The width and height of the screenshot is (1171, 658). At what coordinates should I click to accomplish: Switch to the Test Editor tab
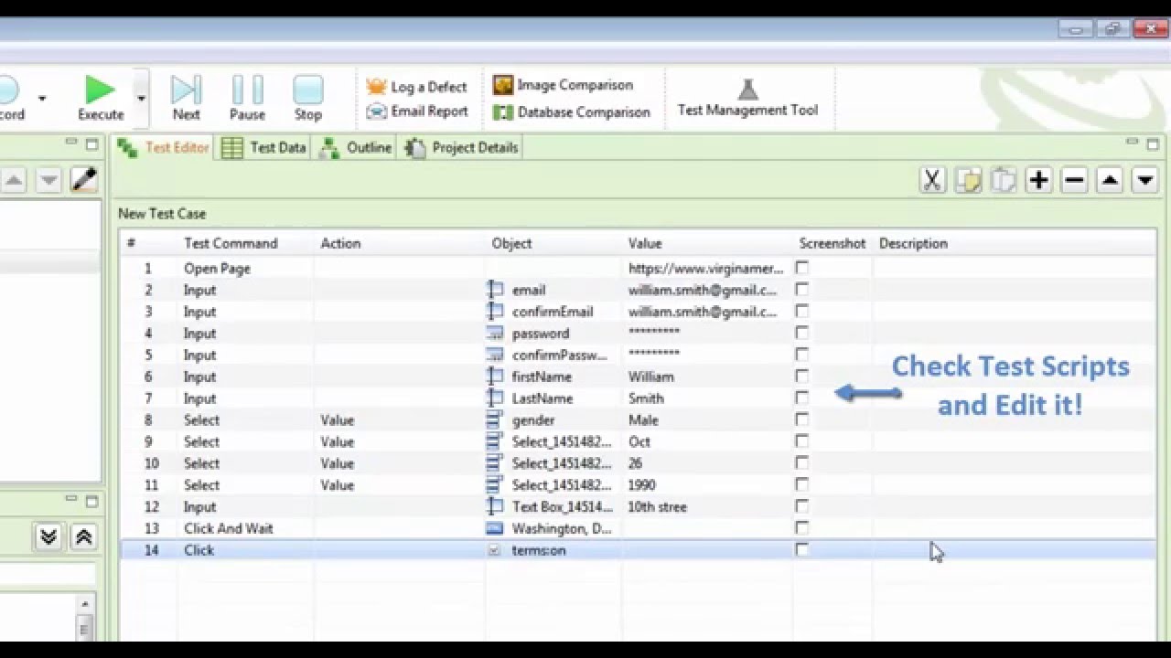pyautogui.click(x=163, y=148)
